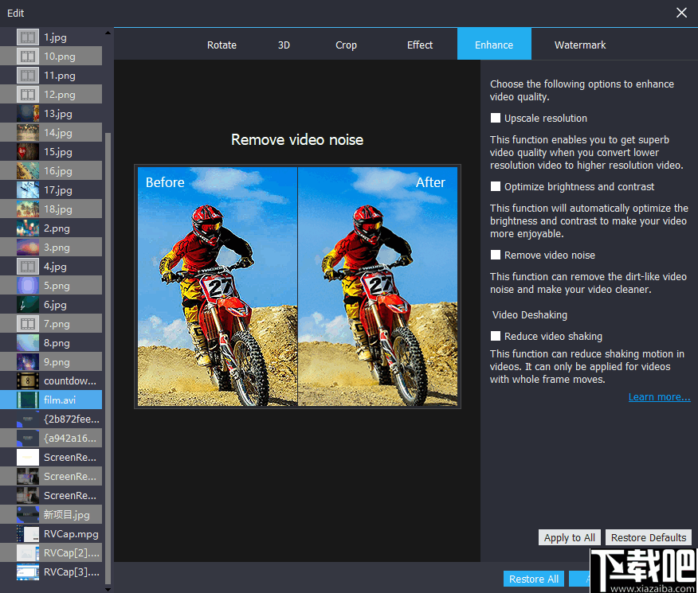Screen dimensions: 698x593
Task: Click the countdown file thumbnail
Action: [51, 380]
